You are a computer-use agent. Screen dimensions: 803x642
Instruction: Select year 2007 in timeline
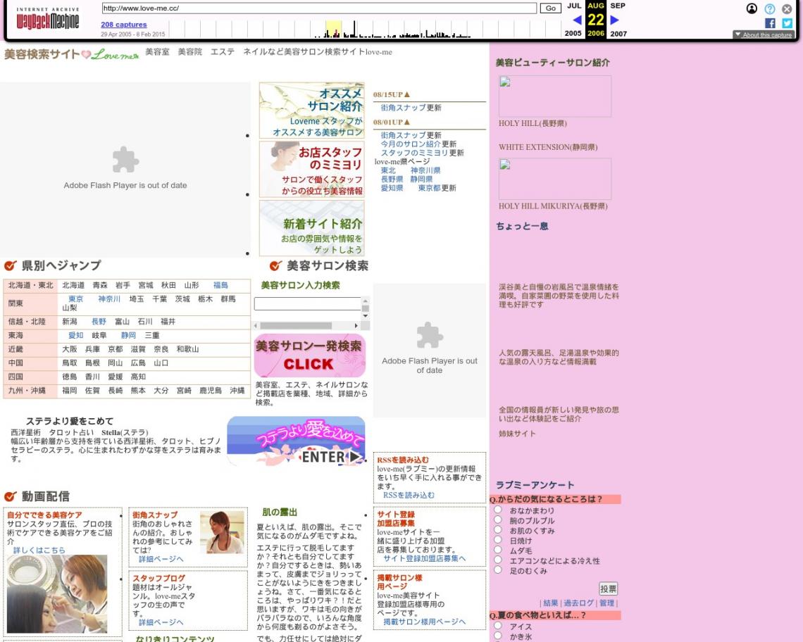pyautogui.click(x=618, y=33)
